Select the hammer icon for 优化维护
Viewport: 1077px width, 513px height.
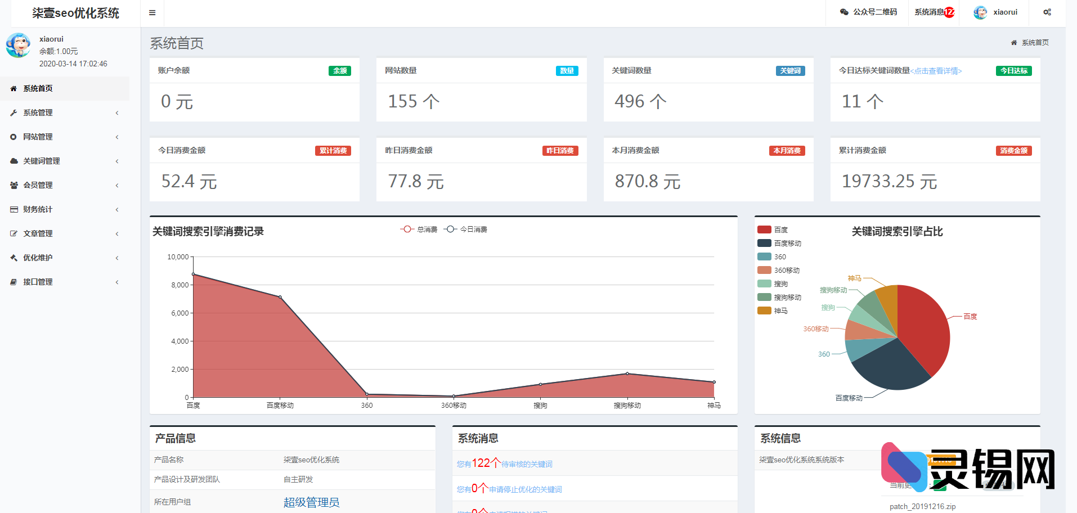(14, 258)
